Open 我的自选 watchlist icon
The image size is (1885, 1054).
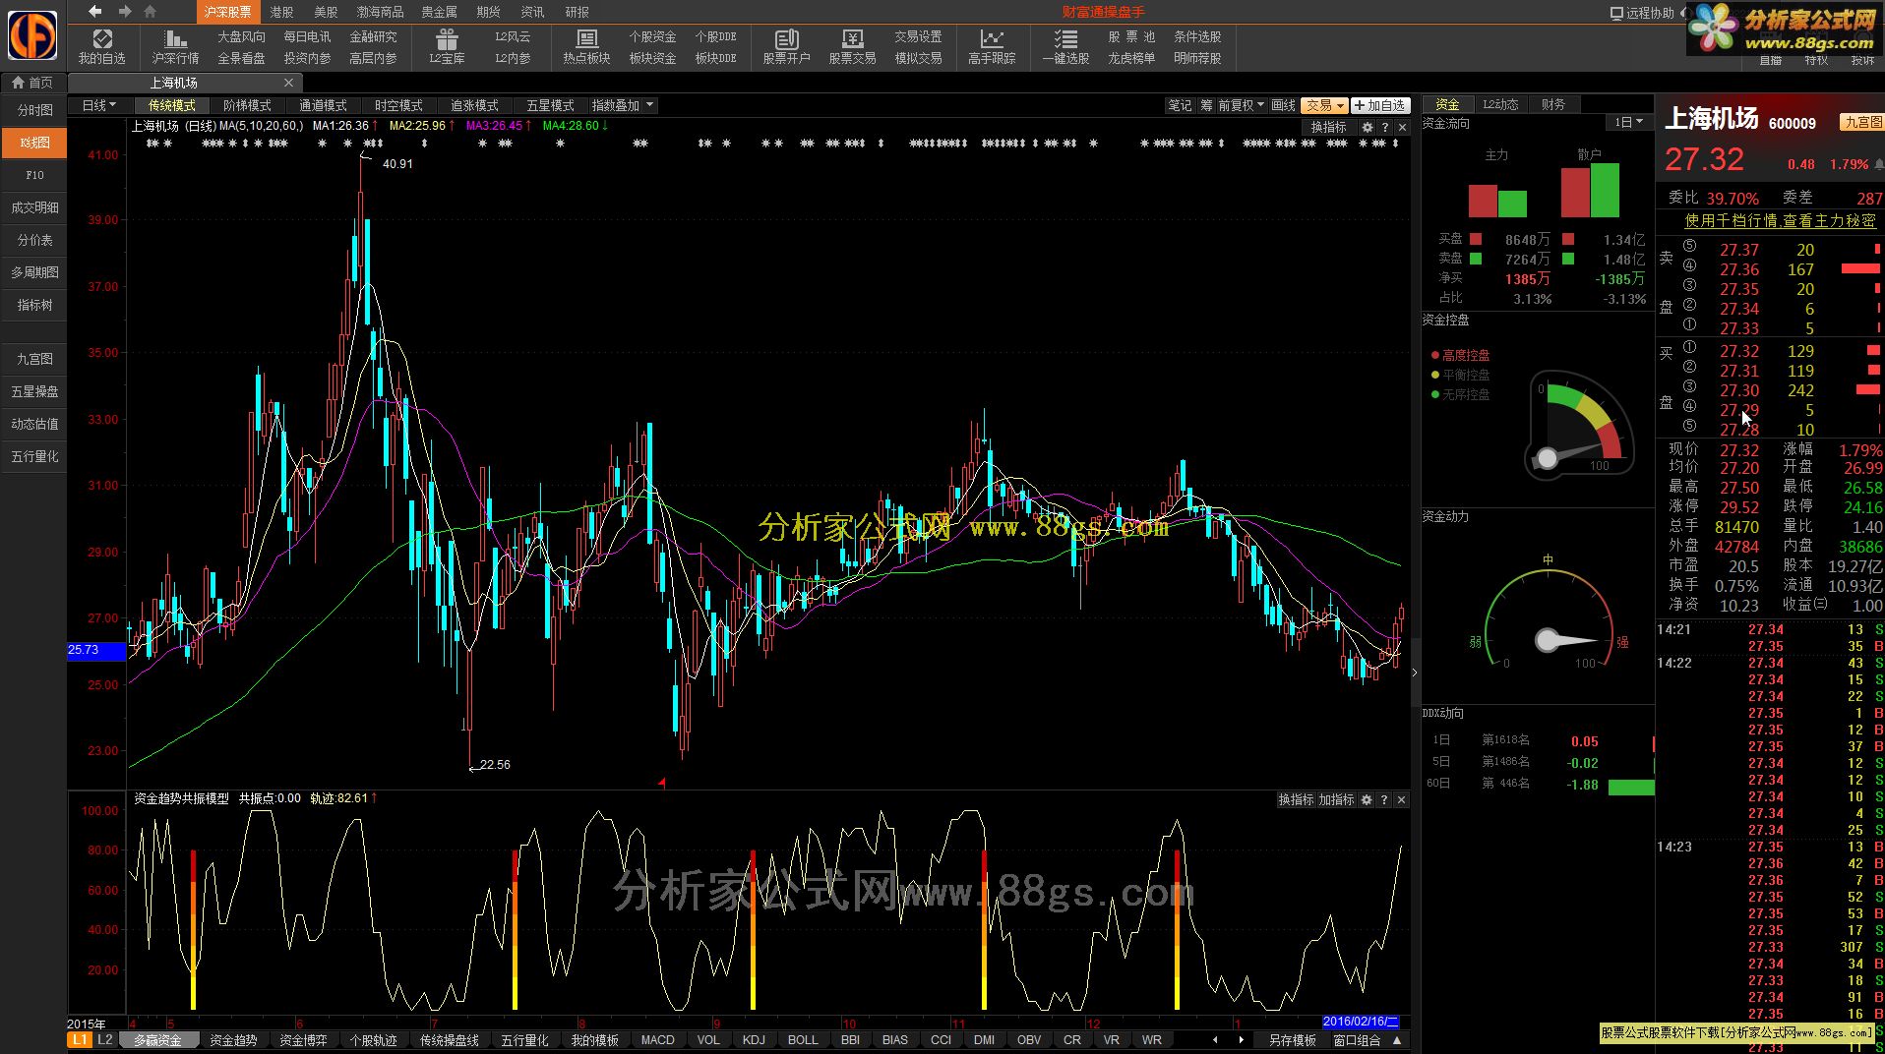(101, 46)
